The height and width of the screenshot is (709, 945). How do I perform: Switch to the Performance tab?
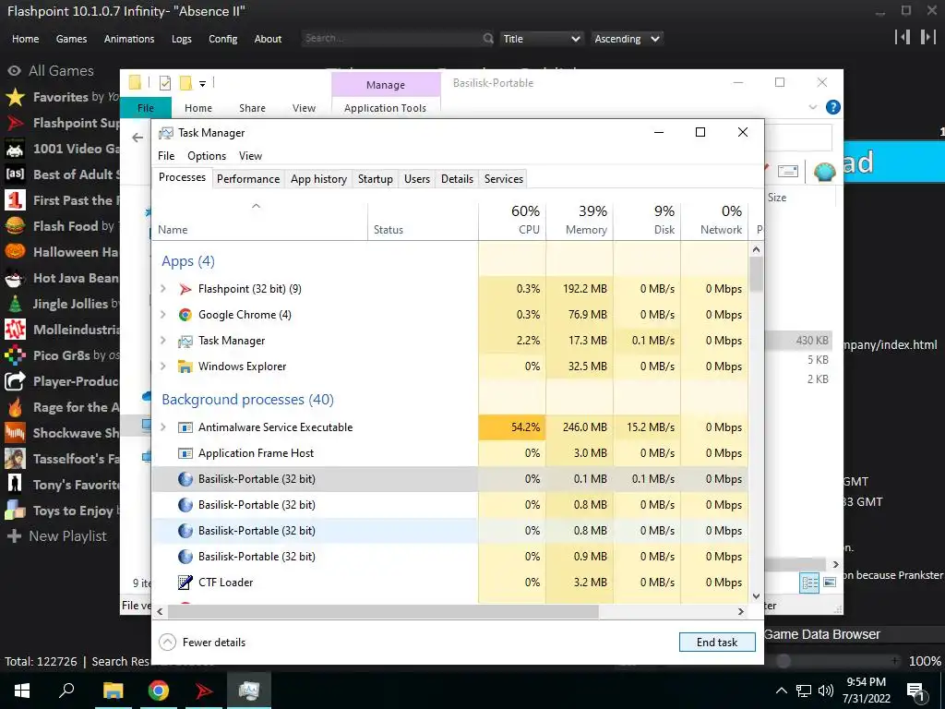pos(248,179)
